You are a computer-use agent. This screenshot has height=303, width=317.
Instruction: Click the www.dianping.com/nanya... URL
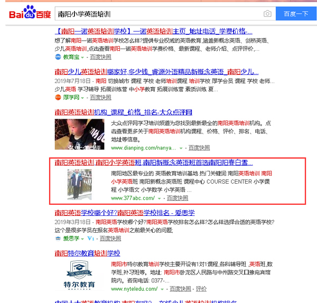click(144, 148)
